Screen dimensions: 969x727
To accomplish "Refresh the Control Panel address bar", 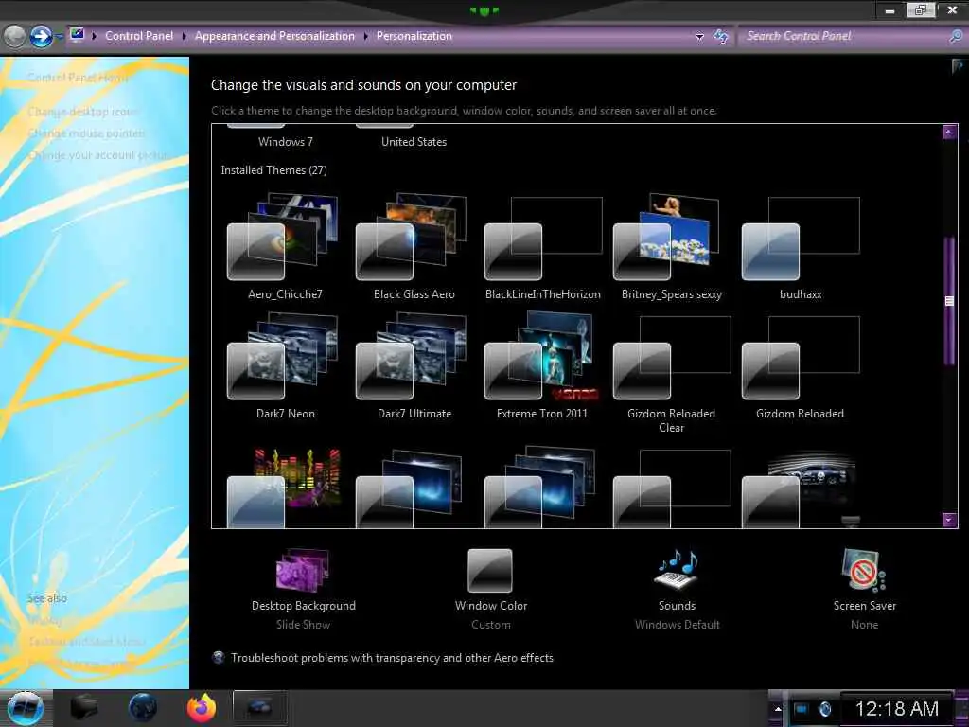I will [720, 37].
